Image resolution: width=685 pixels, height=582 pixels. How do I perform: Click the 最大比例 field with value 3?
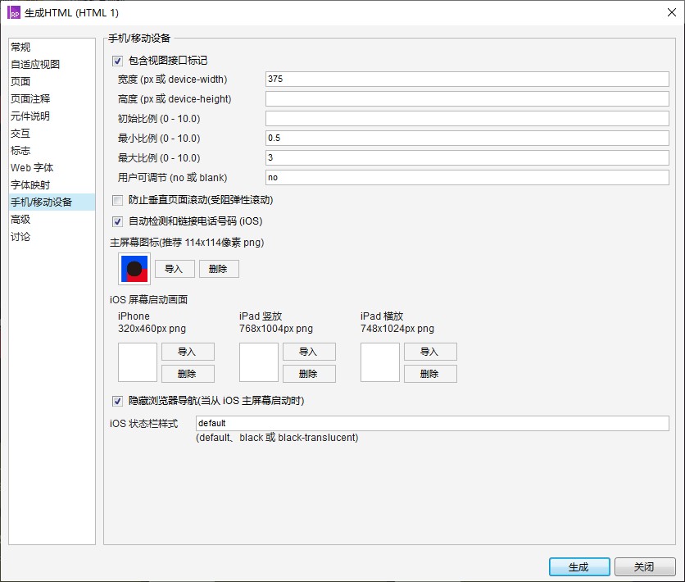coord(467,157)
